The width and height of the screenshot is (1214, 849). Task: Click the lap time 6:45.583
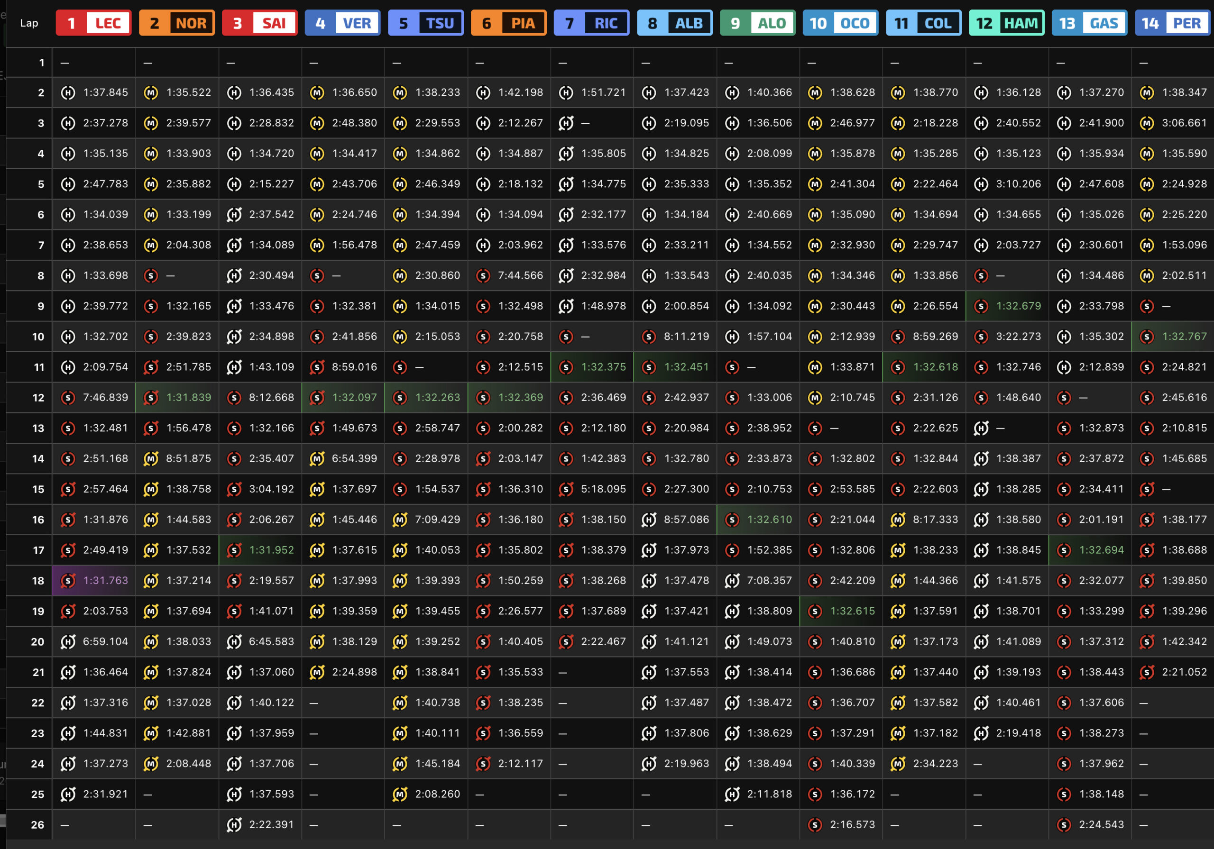271,642
